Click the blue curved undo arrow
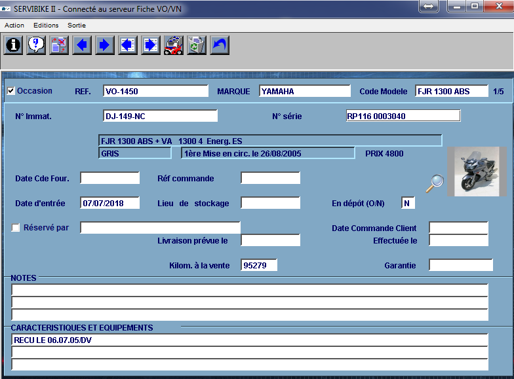 [x=219, y=45]
